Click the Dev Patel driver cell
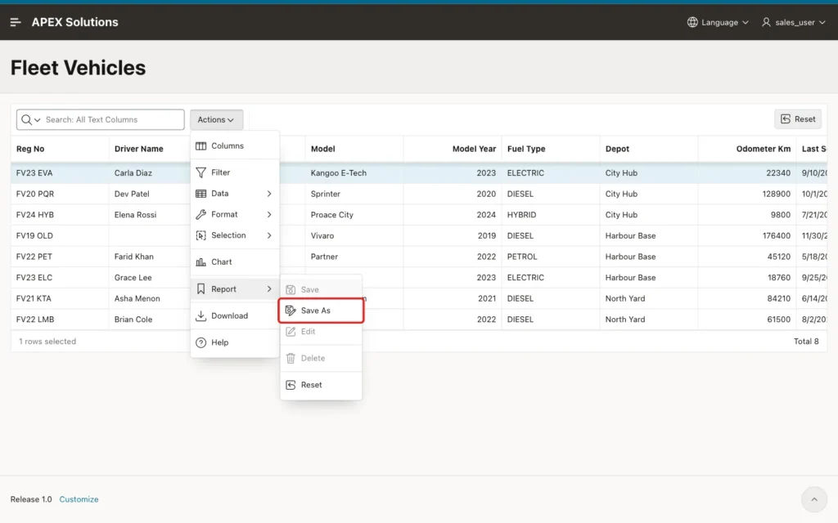Viewport: 838px width, 523px height. (x=150, y=194)
